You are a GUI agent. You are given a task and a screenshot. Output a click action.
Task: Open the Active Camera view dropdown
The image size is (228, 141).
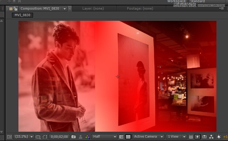(x=148, y=137)
